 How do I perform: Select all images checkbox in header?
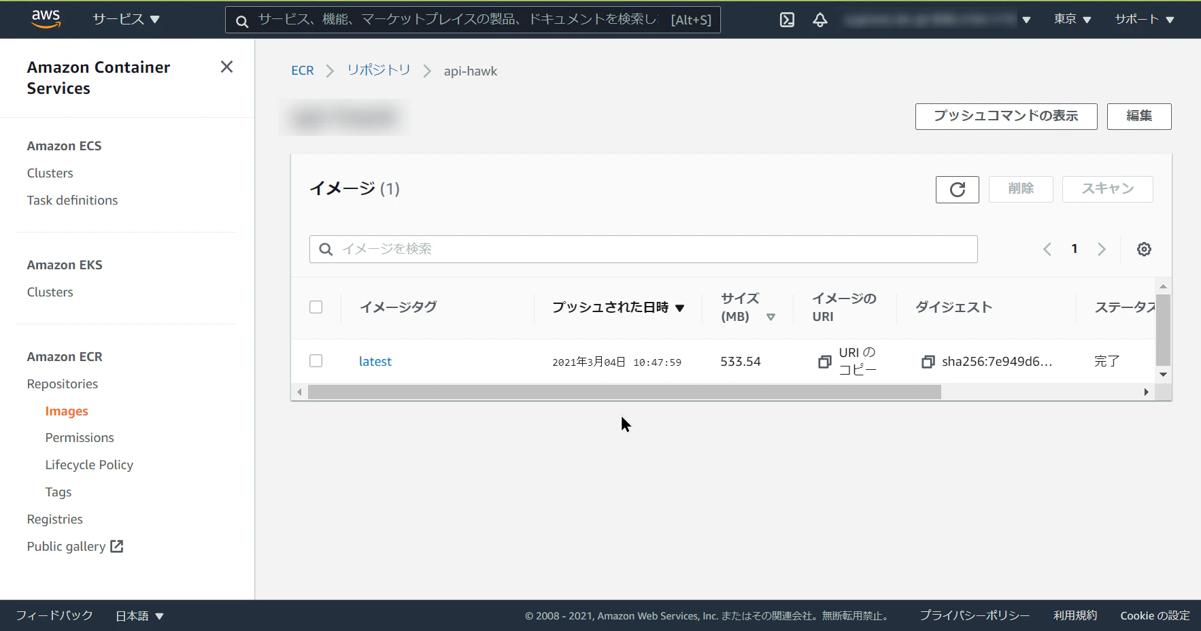(x=316, y=307)
